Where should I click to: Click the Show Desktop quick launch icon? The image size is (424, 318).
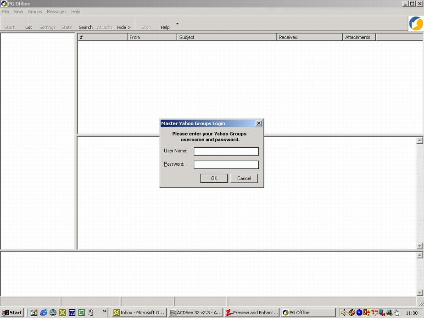point(34,312)
